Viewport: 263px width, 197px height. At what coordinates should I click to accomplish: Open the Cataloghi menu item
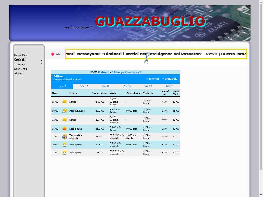point(20,60)
